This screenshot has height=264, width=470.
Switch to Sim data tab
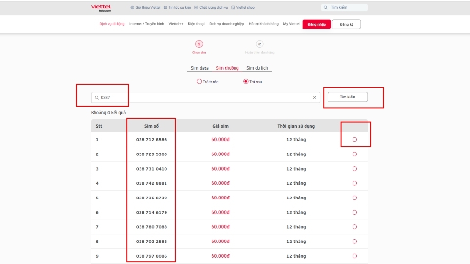coord(200,68)
